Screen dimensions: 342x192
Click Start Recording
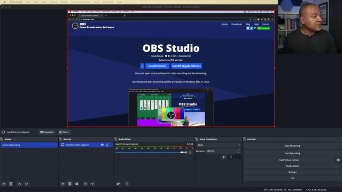click(292, 153)
